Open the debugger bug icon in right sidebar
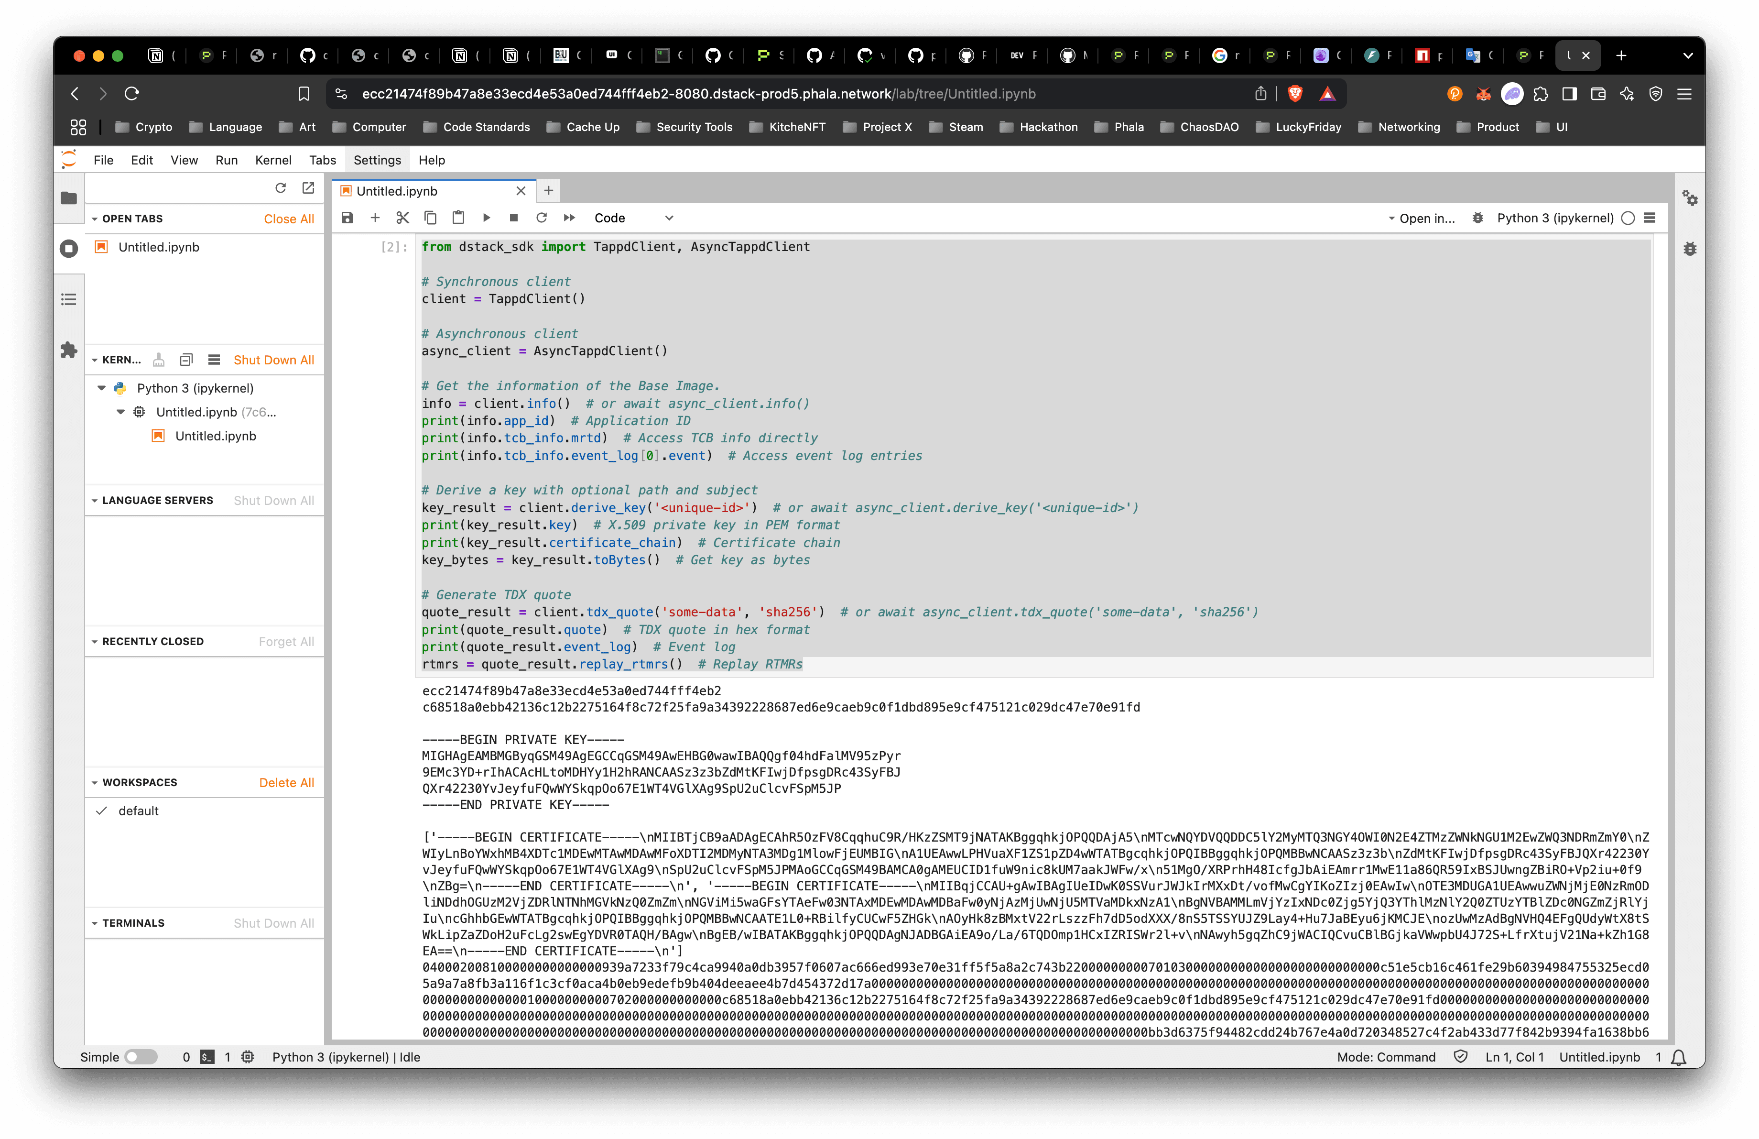 click(1690, 249)
